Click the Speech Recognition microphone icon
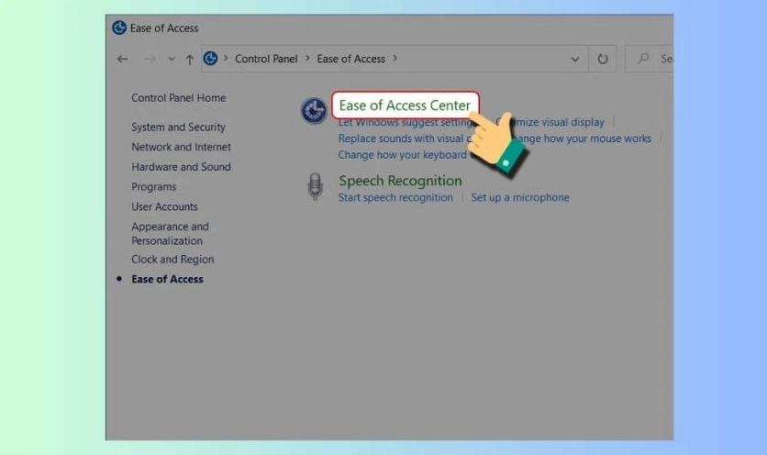The image size is (767, 455). (315, 186)
